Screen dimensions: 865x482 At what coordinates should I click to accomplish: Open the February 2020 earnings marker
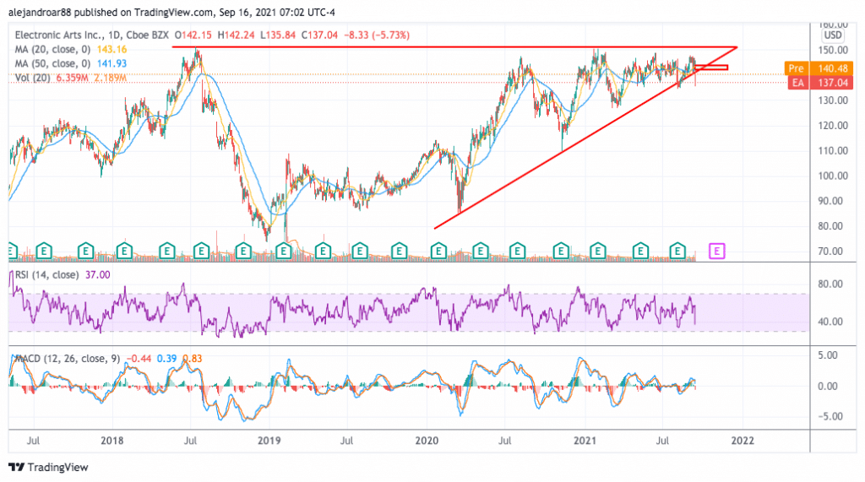[x=438, y=252]
